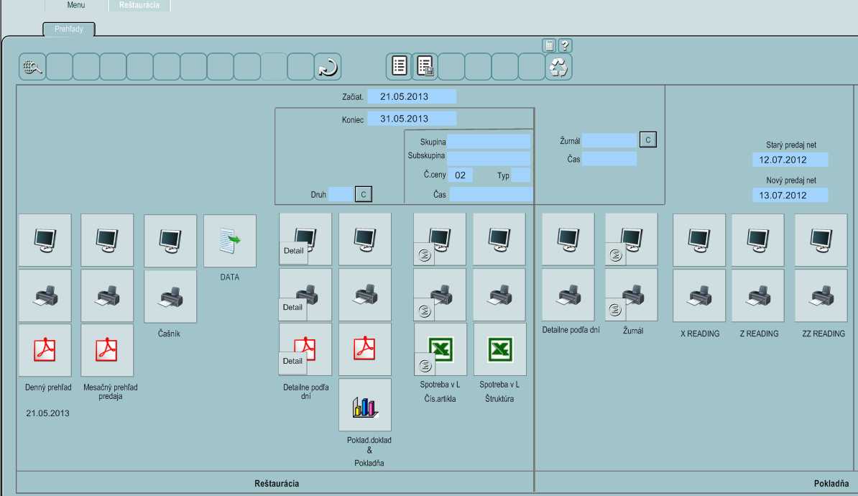The image size is (858, 496).
Task: Click the refresh arrow toolbar icon
Action: [328, 67]
